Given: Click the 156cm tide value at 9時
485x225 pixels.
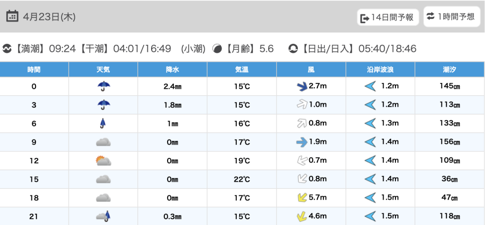Looking at the screenshot, I should click(x=449, y=142).
